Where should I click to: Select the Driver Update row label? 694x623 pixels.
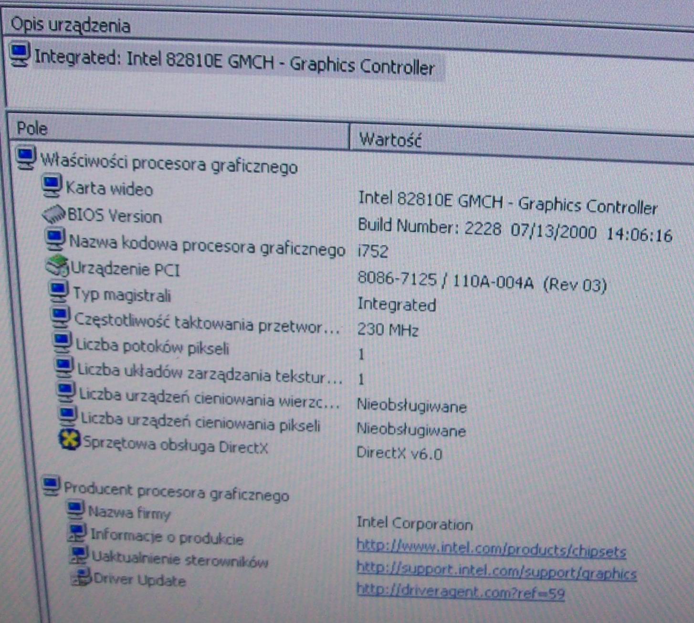tap(139, 580)
